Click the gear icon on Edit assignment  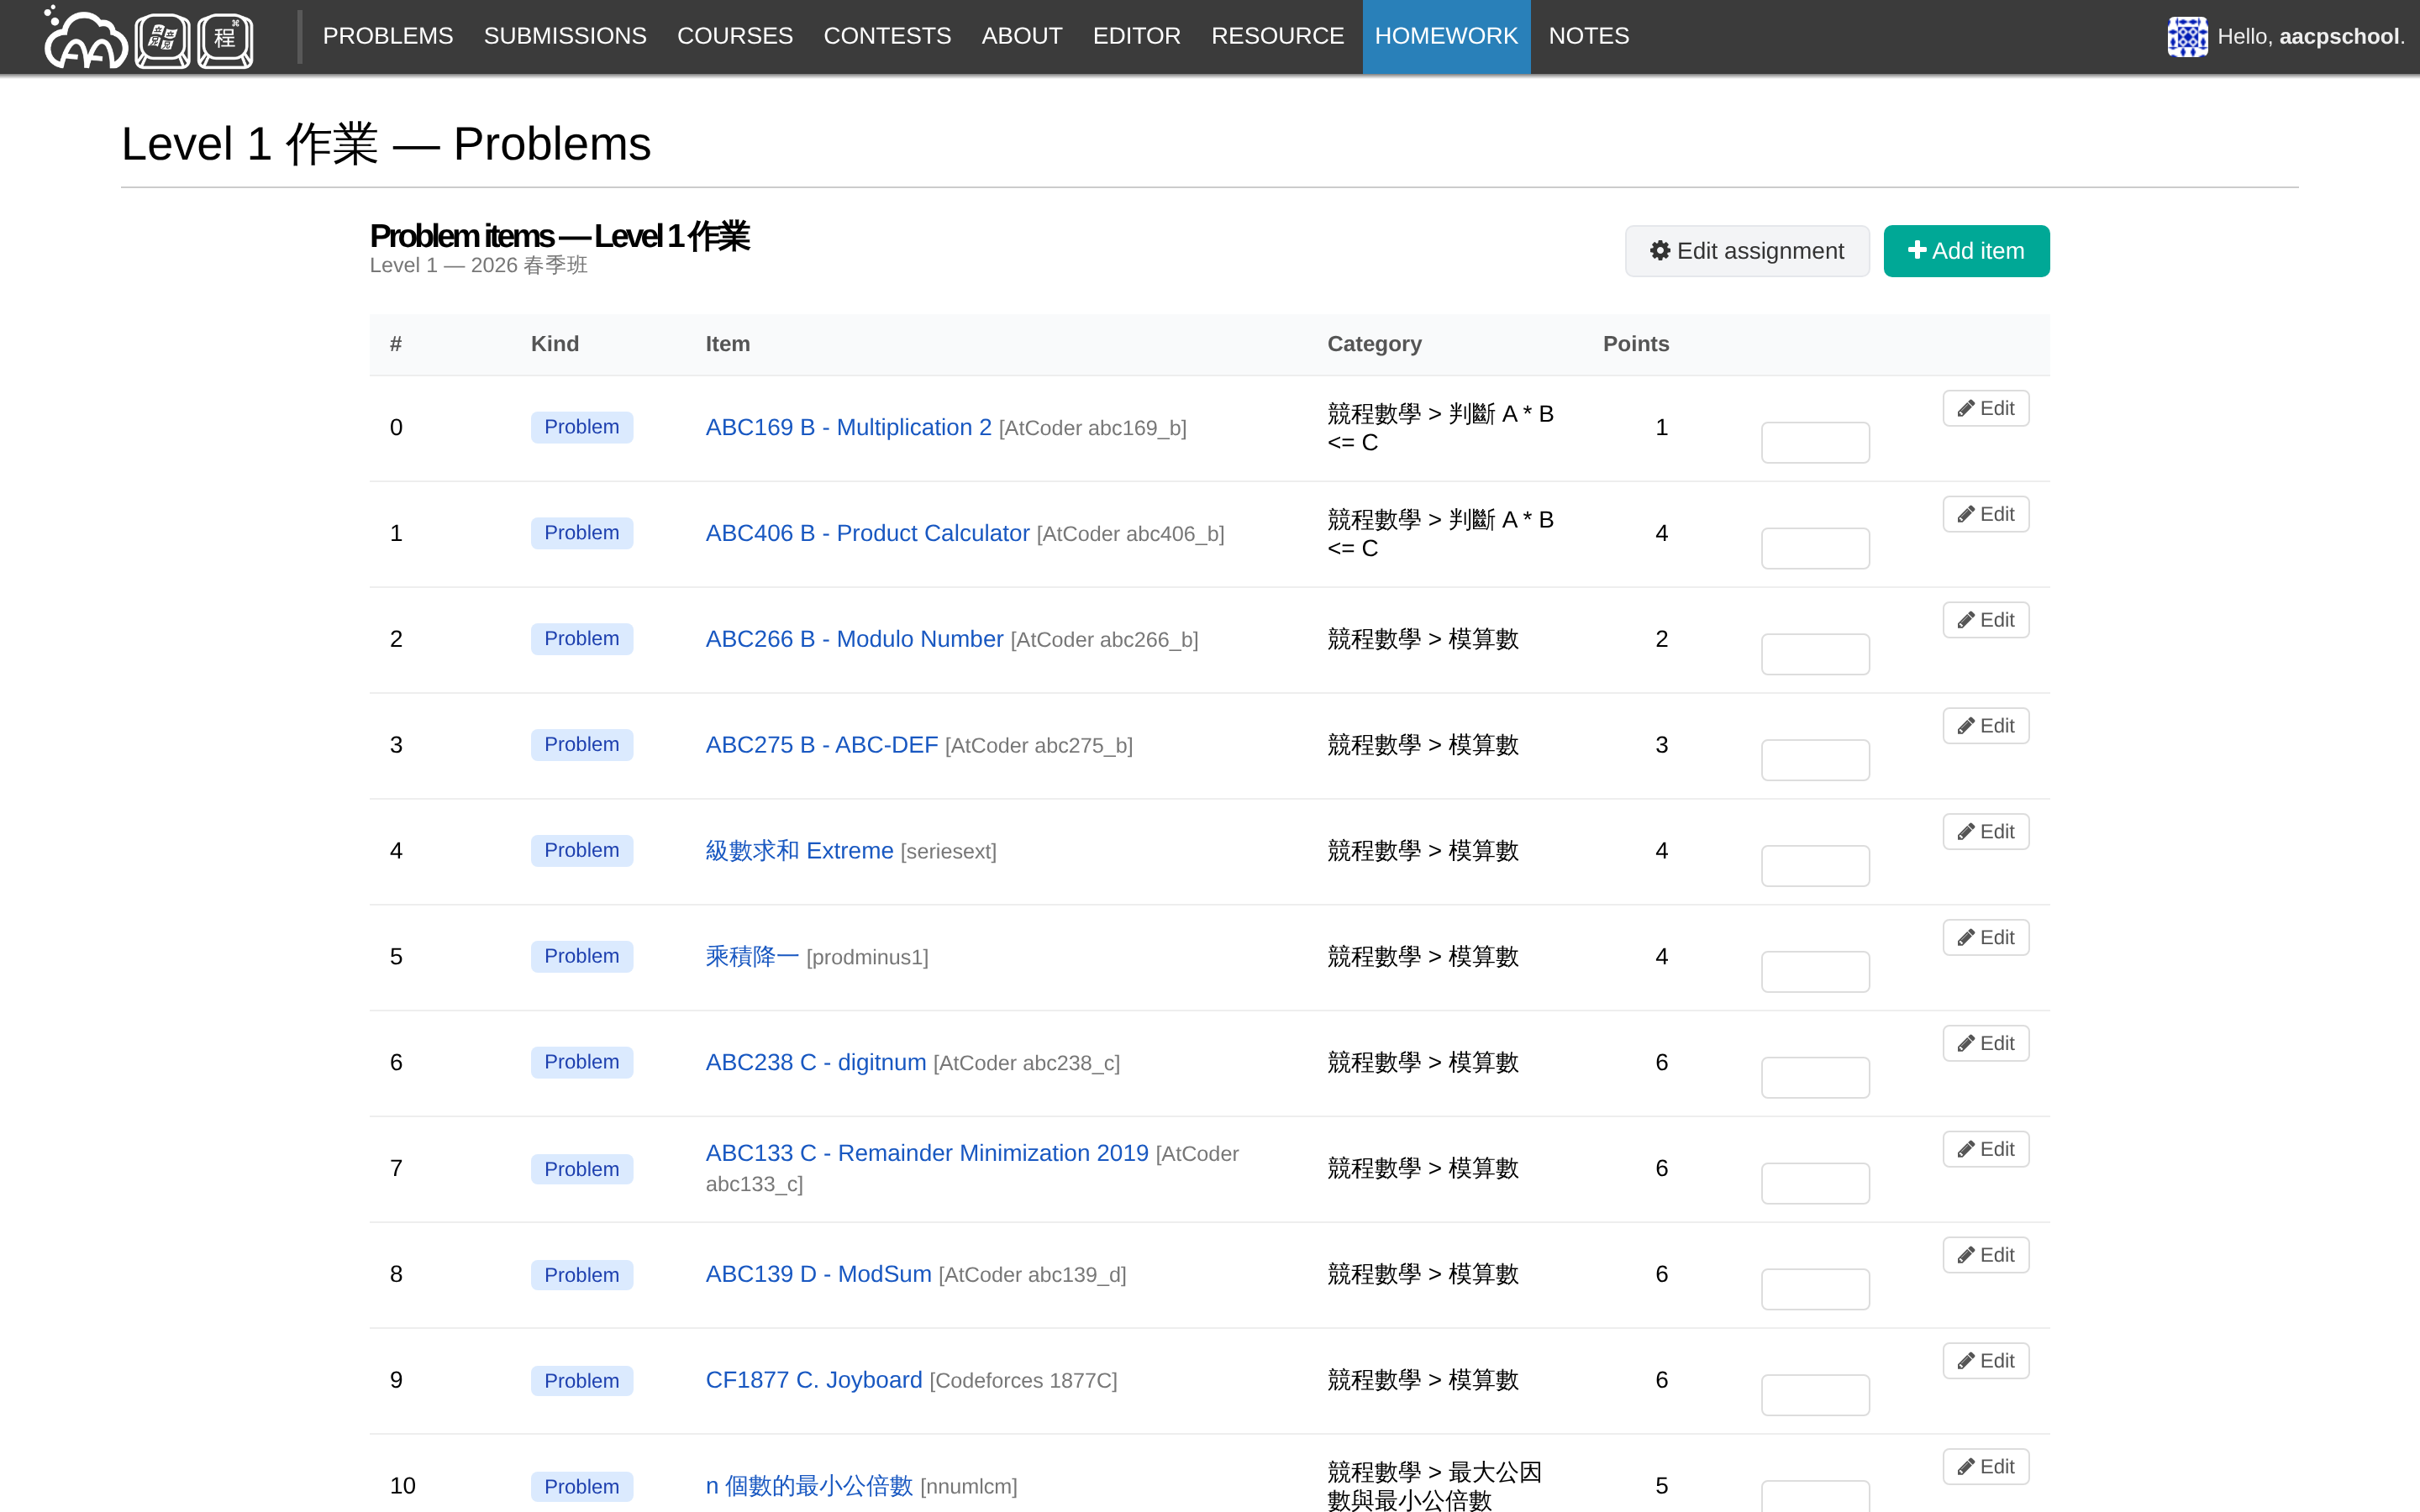(1660, 251)
